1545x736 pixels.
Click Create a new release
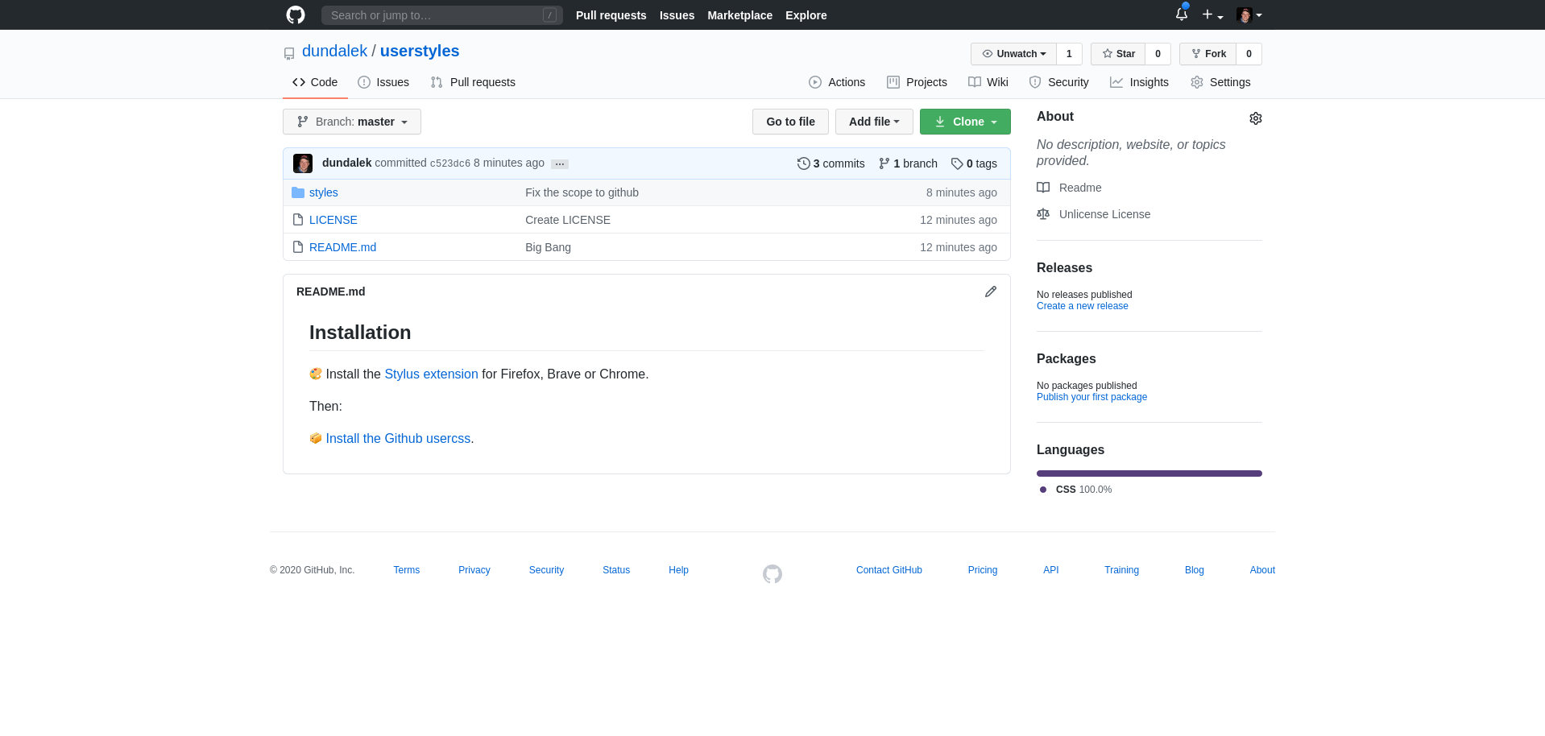[1082, 306]
